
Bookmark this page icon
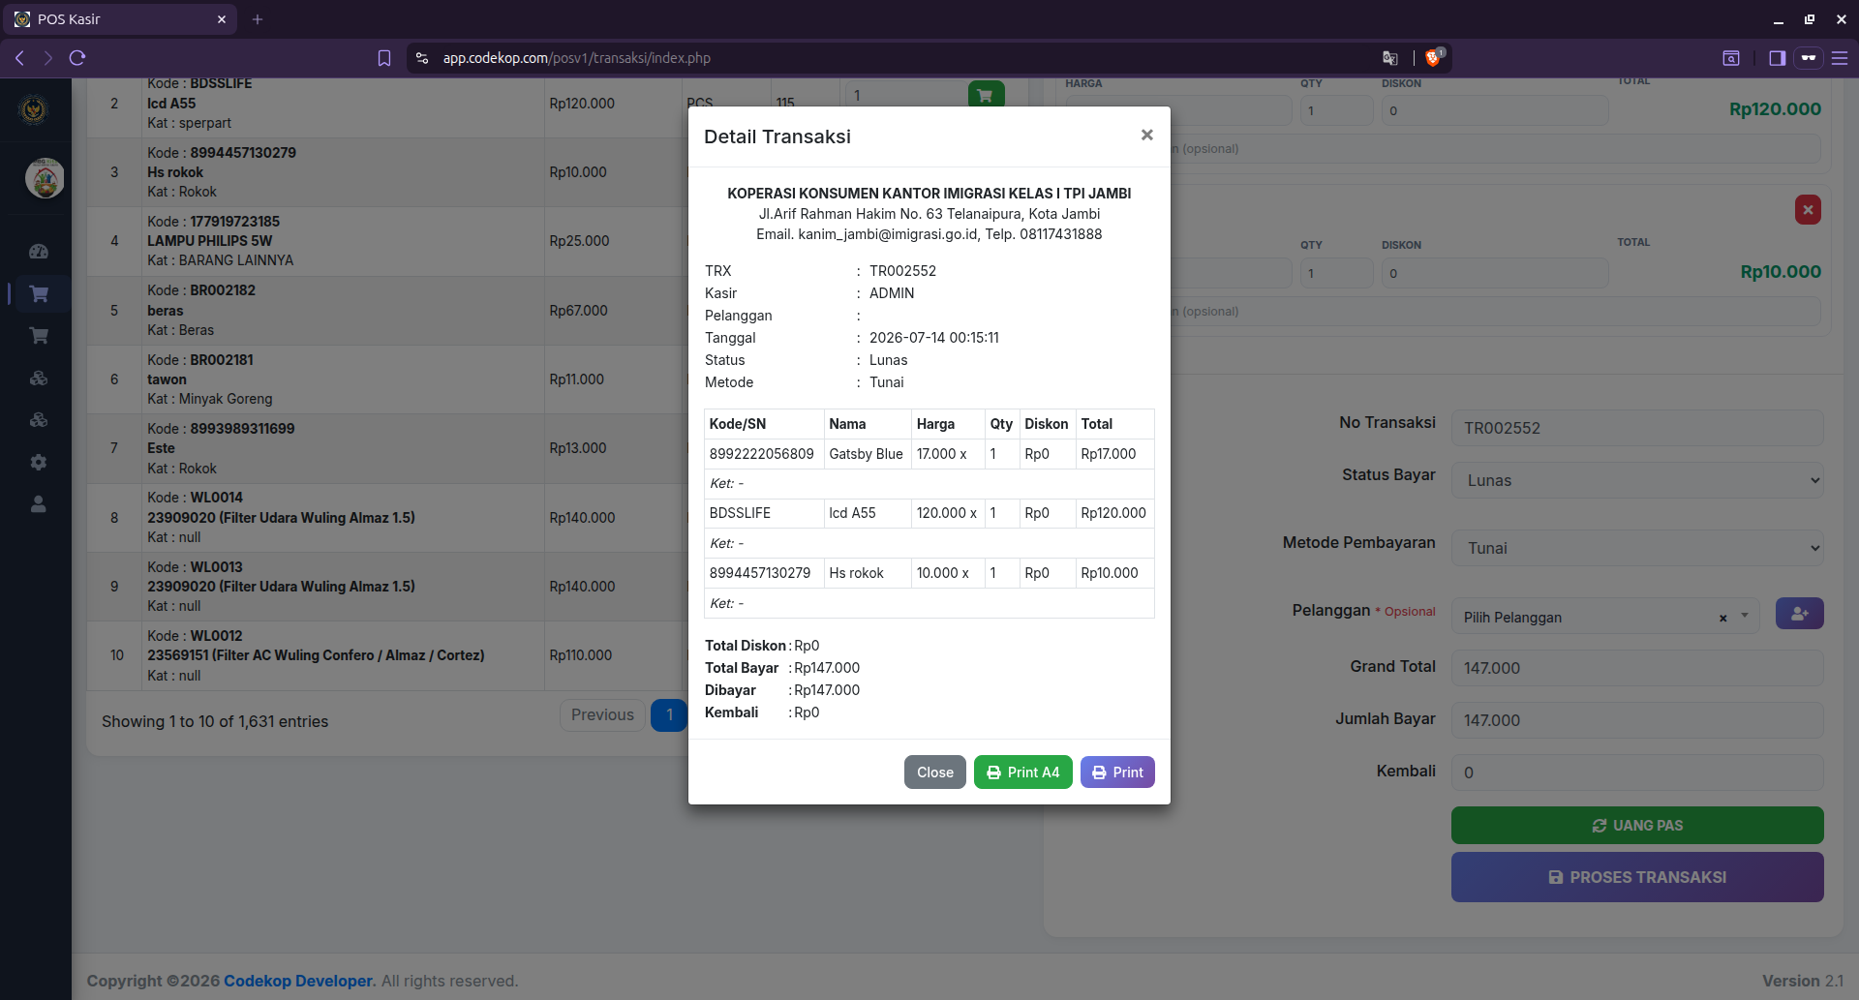(x=384, y=58)
